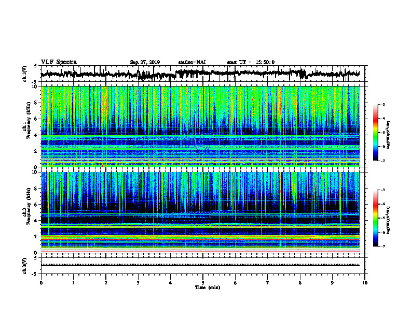Click the "-3" tick on ch.2 colorbar
The width and height of the screenshot is (411, 317).
pos(383,190)
